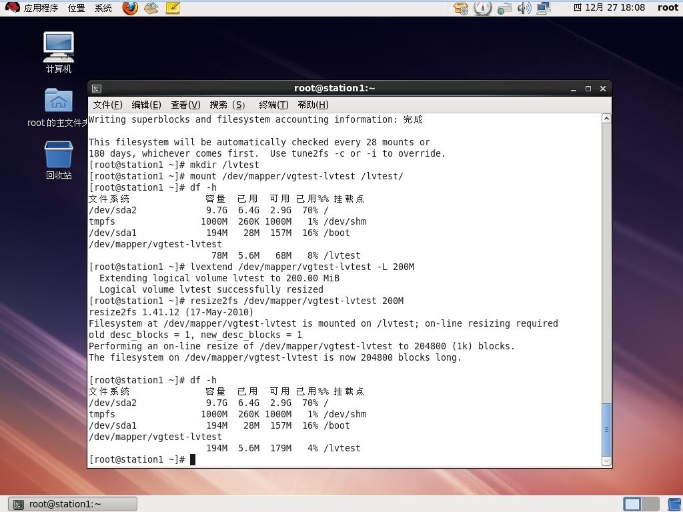683x512 pixels.
Task: Open the mail client launcher icon
Action: 151,8
